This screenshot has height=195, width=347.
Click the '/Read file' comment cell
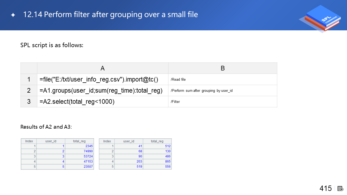point(178,80)
